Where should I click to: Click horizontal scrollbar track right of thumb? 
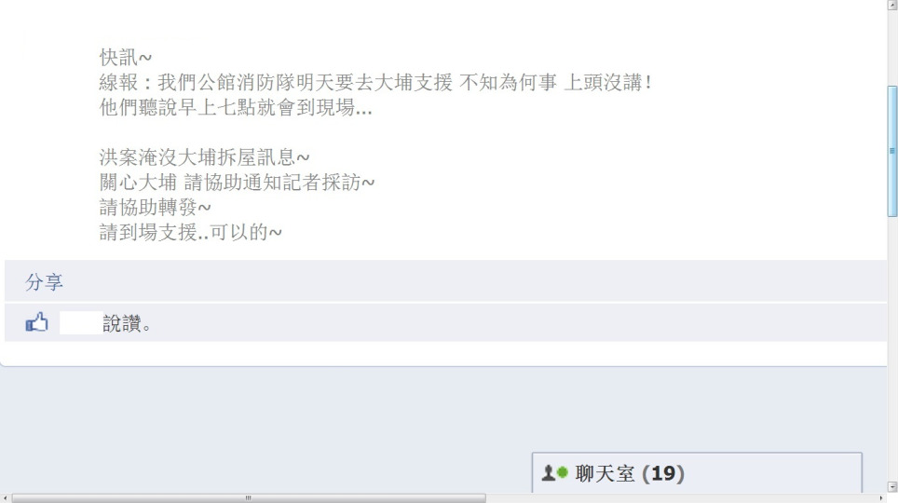[680, 497]
